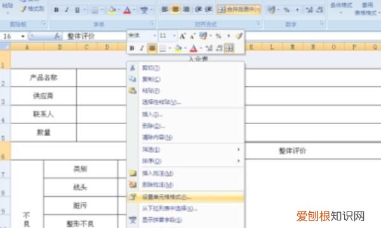Apply comma style from the ribbon
This screenshot has width=381, height=228.
tap(297, 10)
